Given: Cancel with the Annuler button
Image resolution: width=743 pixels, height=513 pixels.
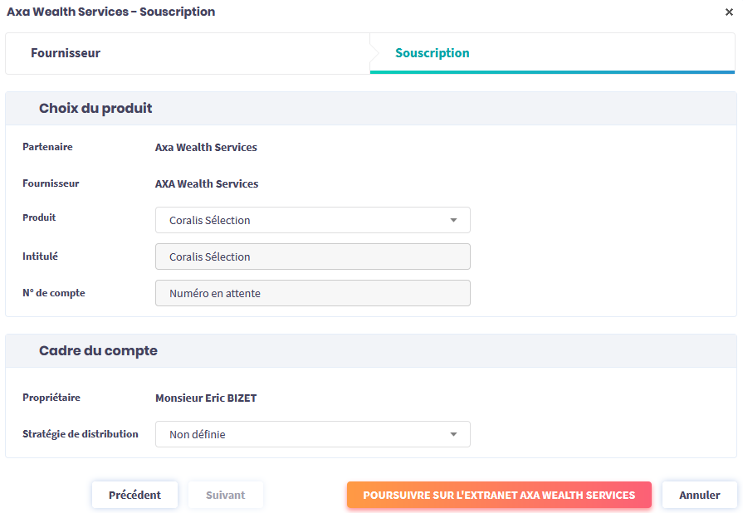Looking at the screenshot, I should coord(699,495).
